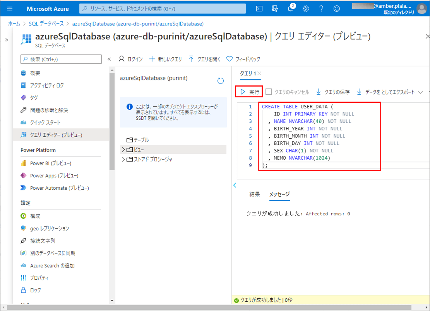
Task: Click the CREATE TABLE USER_DATA line
Action: click(x=297, y=107)
